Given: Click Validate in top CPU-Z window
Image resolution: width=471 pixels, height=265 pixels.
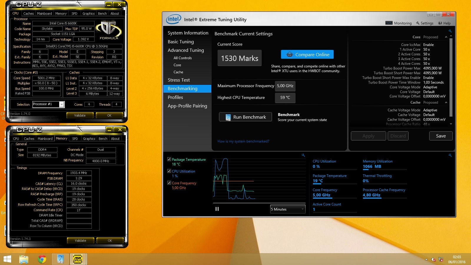Looking at the screenshot, I should tap(80, 115).
